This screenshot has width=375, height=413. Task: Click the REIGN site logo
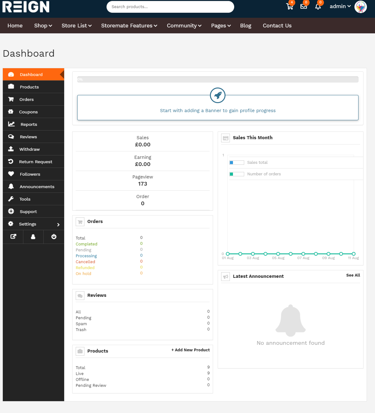point(26,7)
